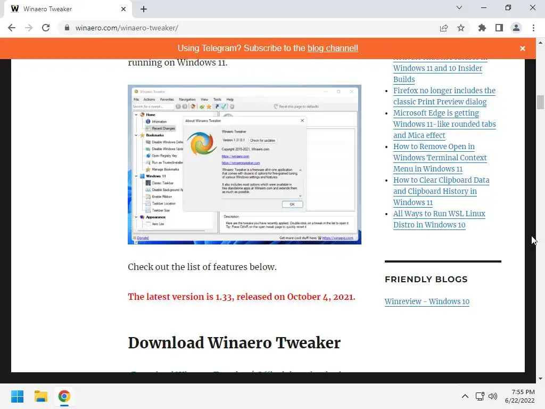Visit Winreview - Windows 10 blog link
545x409 pixels.
(x=427, y=301)
